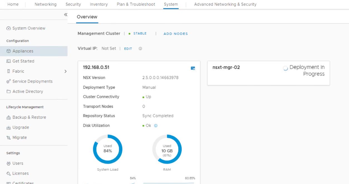Click the Upgrade icon in Lifecycle Management
The width and height of the screenshot is (349, 184).
[8, 127]
